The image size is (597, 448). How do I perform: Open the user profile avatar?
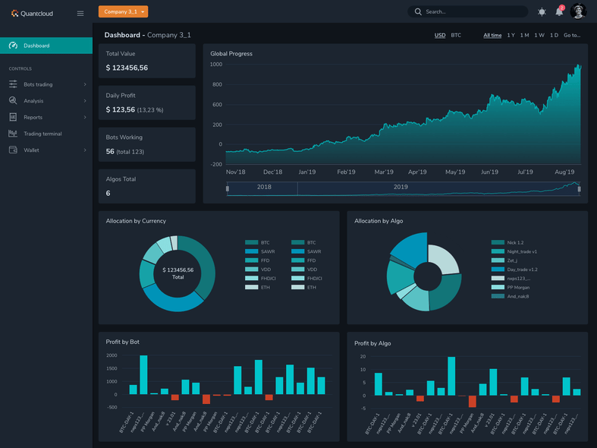click(579, 11)
